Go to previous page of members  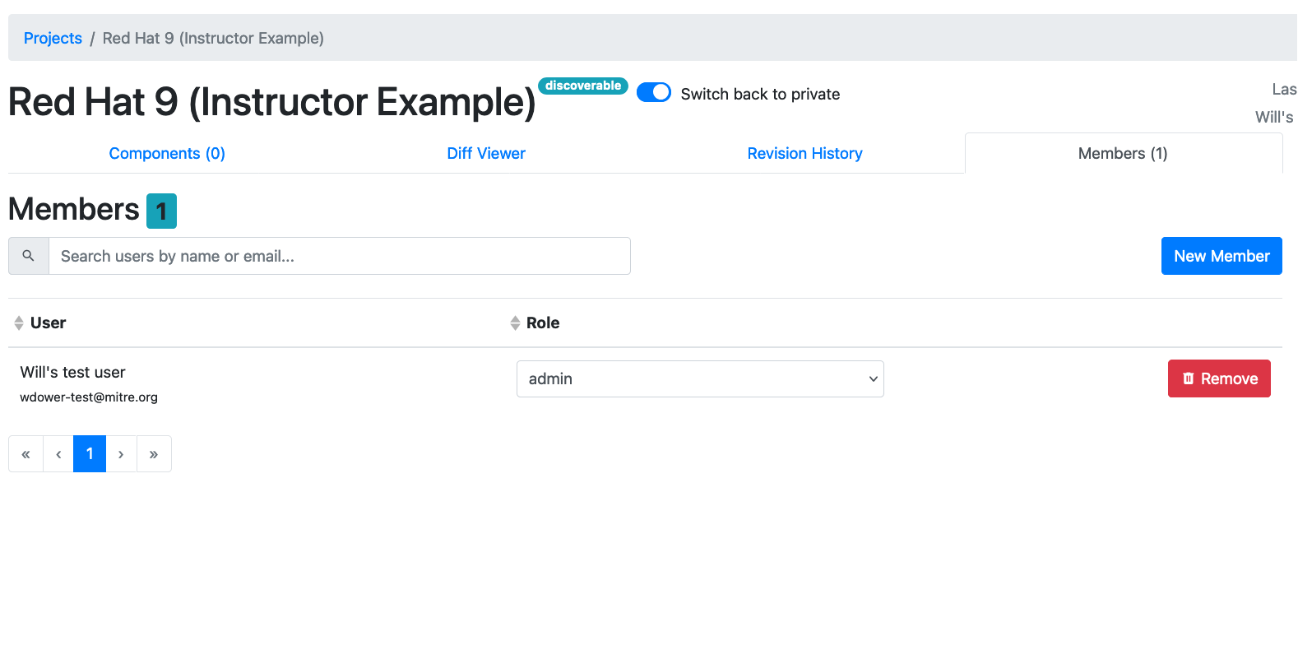[58, 454]
